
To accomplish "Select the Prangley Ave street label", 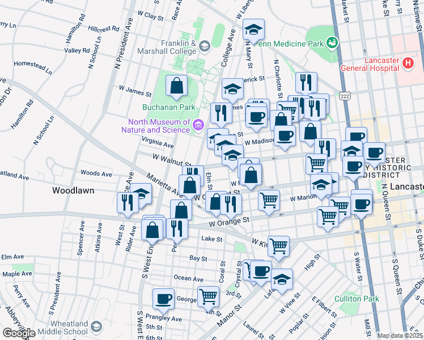I will coord(164,317).
